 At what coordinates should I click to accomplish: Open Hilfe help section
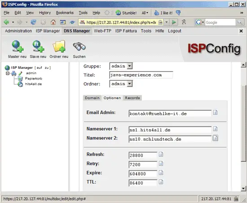[159, 31]
